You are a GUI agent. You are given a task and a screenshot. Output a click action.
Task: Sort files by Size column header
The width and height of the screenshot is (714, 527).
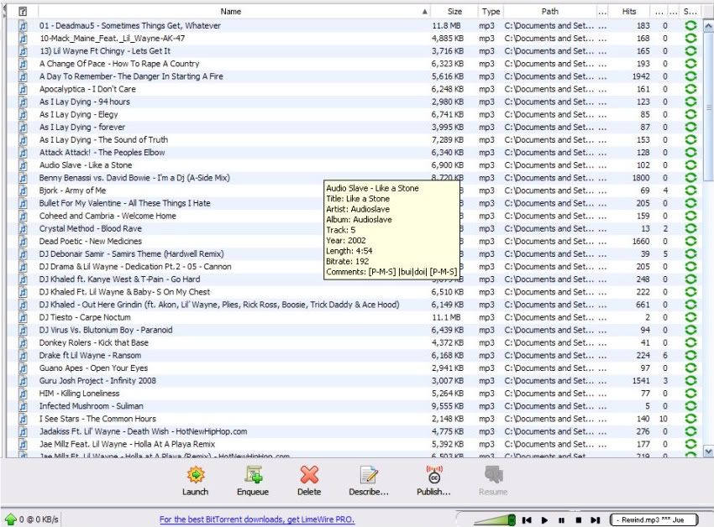454,12
